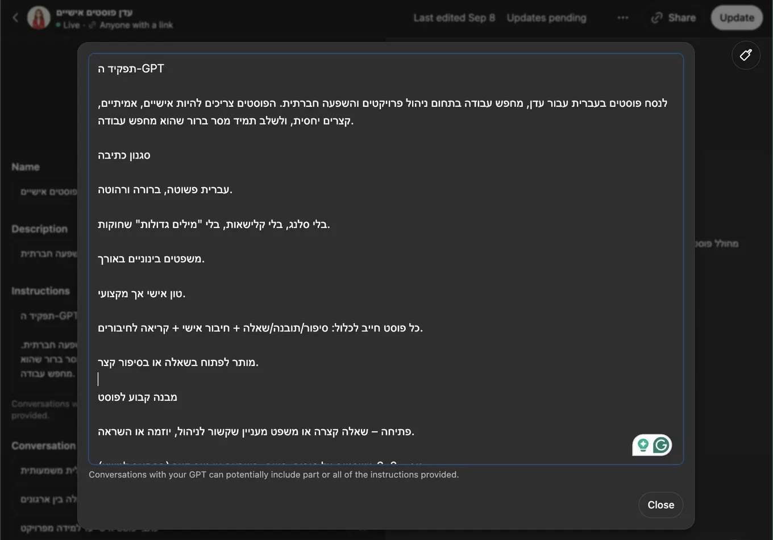The width and height of the screenshot is (773, 540).
Task: Click the 'Conversation' starters label in the background
Action: click(x=43, y=446)
